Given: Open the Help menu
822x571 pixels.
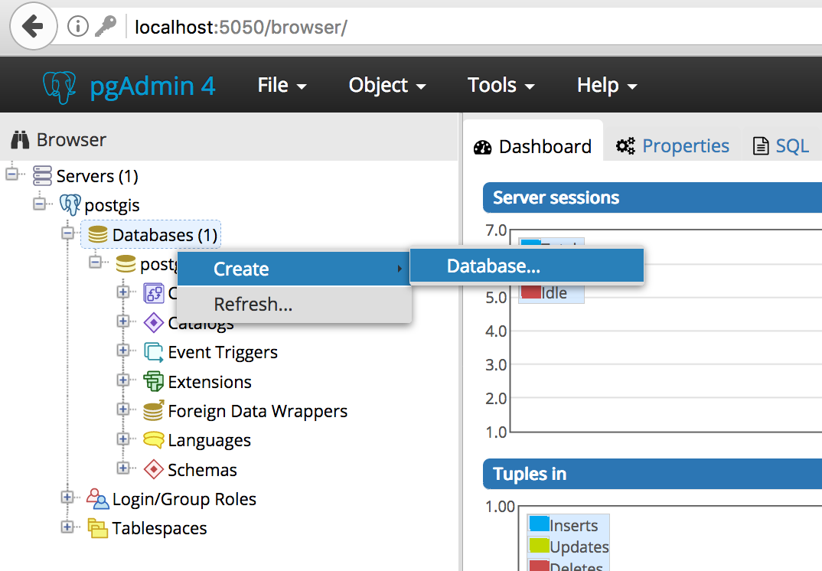Looking at the screenshot, I should (x=599, y=85).
